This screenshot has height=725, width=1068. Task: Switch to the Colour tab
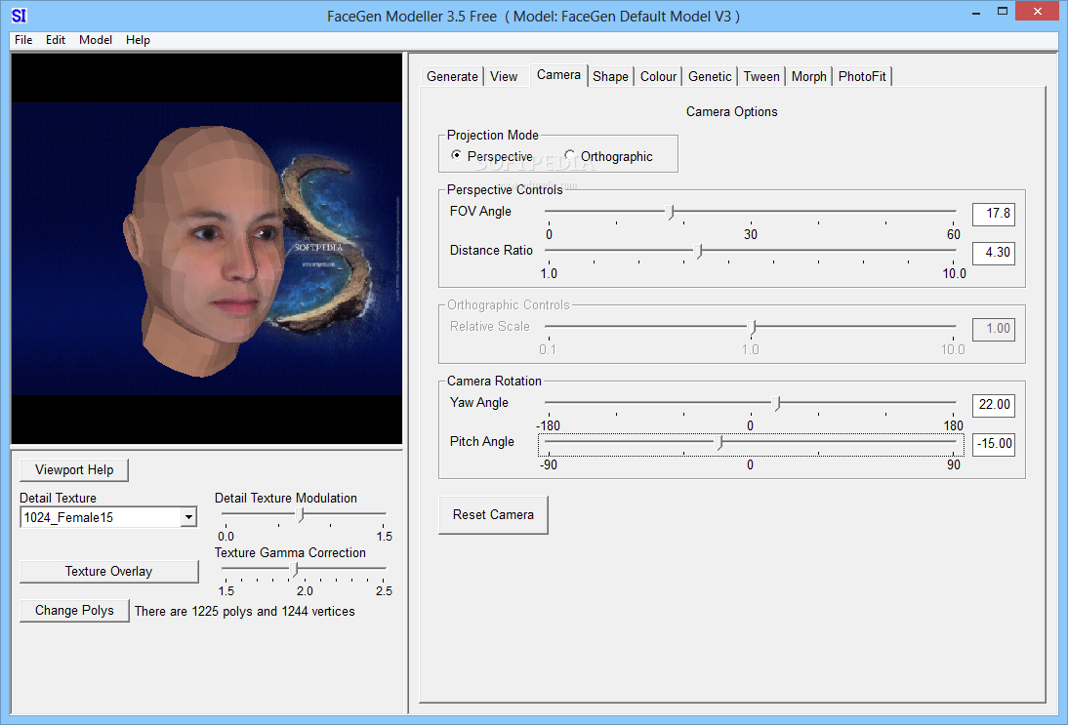[659, 76]
